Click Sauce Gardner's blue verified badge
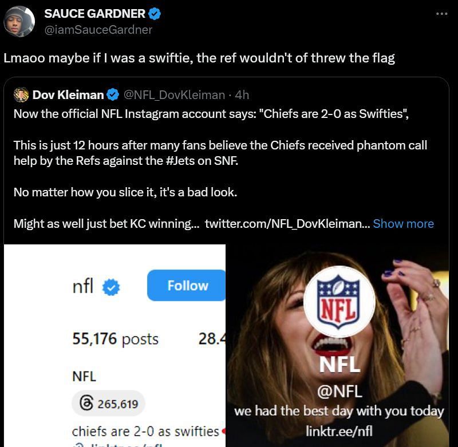The image size is (458, 447). coord(155,14)
